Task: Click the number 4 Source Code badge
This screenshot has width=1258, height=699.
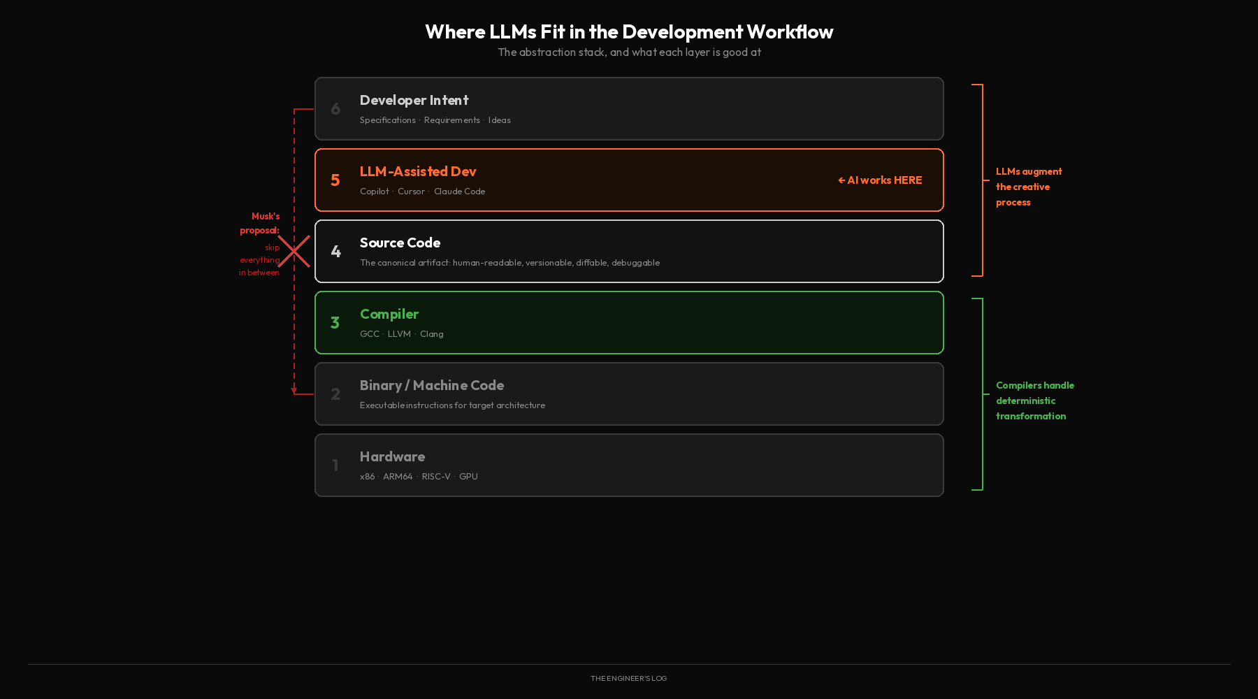Action: [335, 252]
